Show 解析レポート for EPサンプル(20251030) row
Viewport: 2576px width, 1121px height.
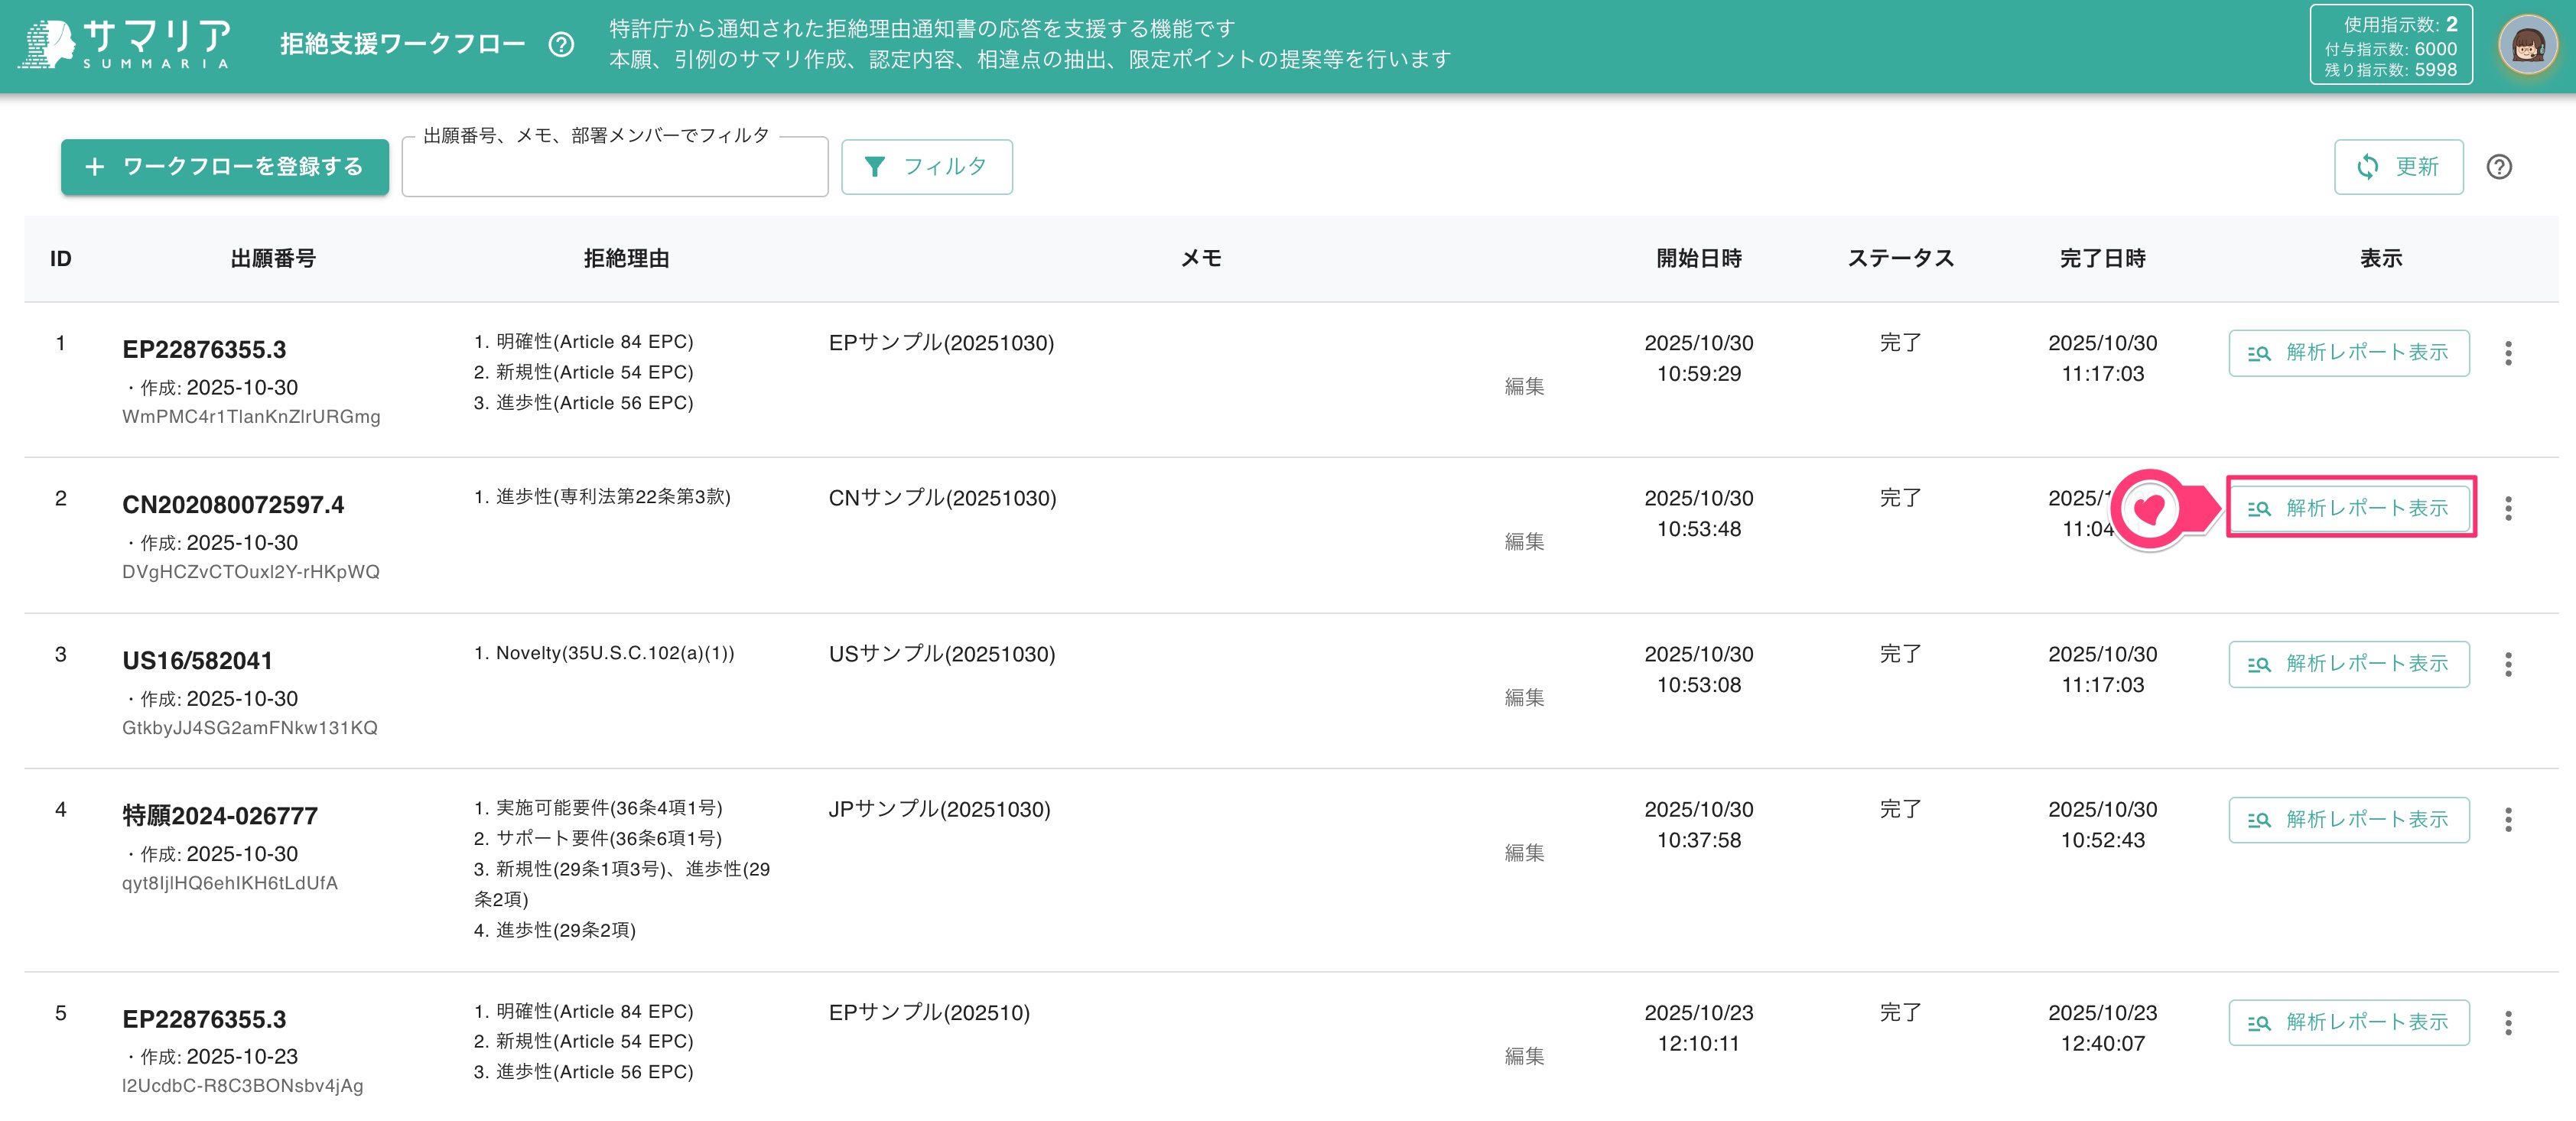click(x=2349, y=353)
